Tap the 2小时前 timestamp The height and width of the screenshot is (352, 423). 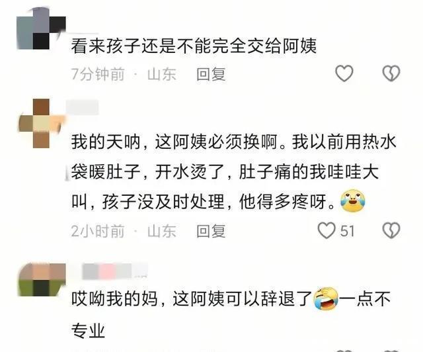(x=98, y=231)
